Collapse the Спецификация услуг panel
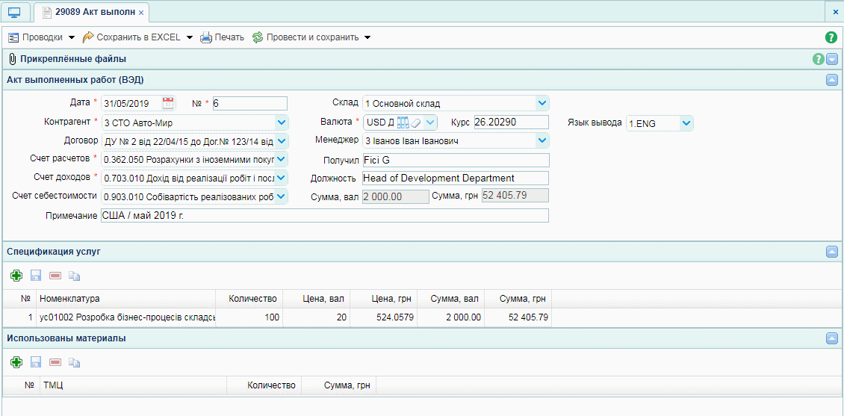The image size is (844, 416). pos(832,252)
